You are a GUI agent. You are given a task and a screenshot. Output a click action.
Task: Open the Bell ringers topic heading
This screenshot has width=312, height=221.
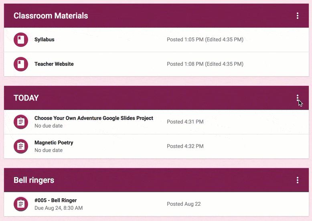(34, 180)
